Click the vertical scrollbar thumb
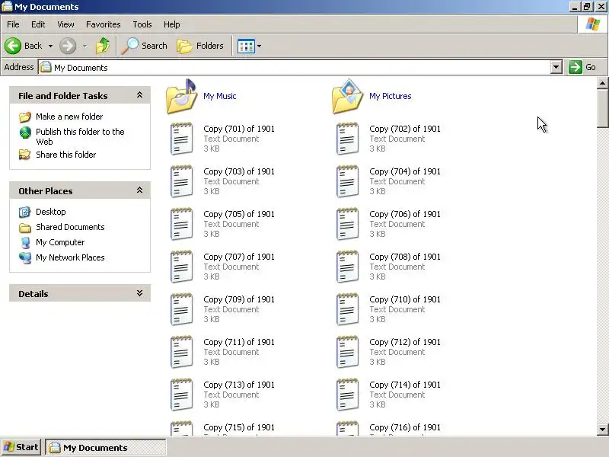 tap(602, 108)
